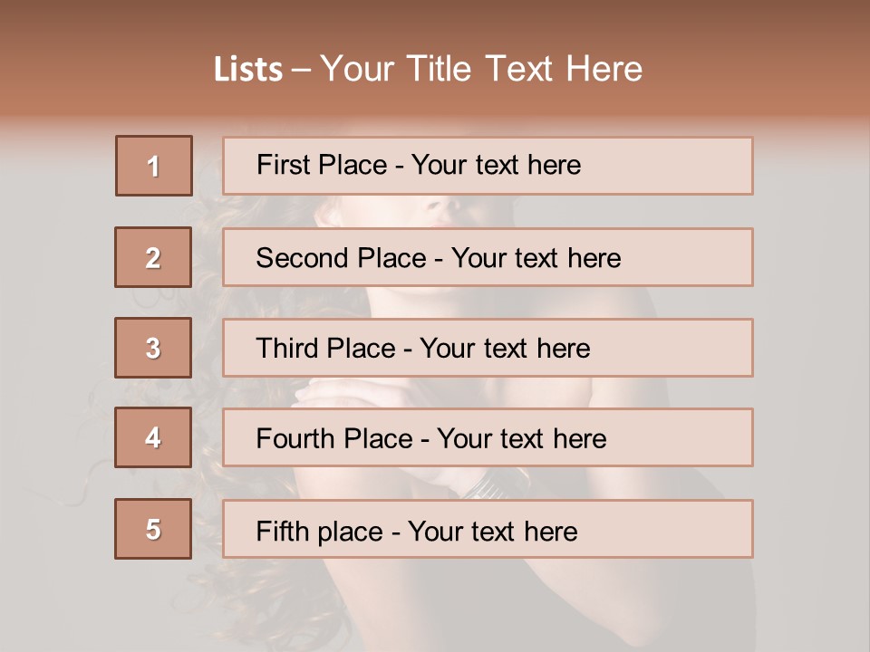
Task: Select the number 2 list marker
Action: [x=153, y=257]
